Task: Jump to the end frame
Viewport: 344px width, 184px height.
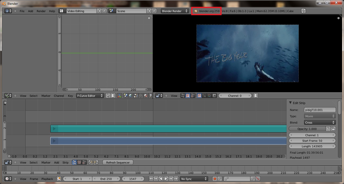Action: [176, 179]
